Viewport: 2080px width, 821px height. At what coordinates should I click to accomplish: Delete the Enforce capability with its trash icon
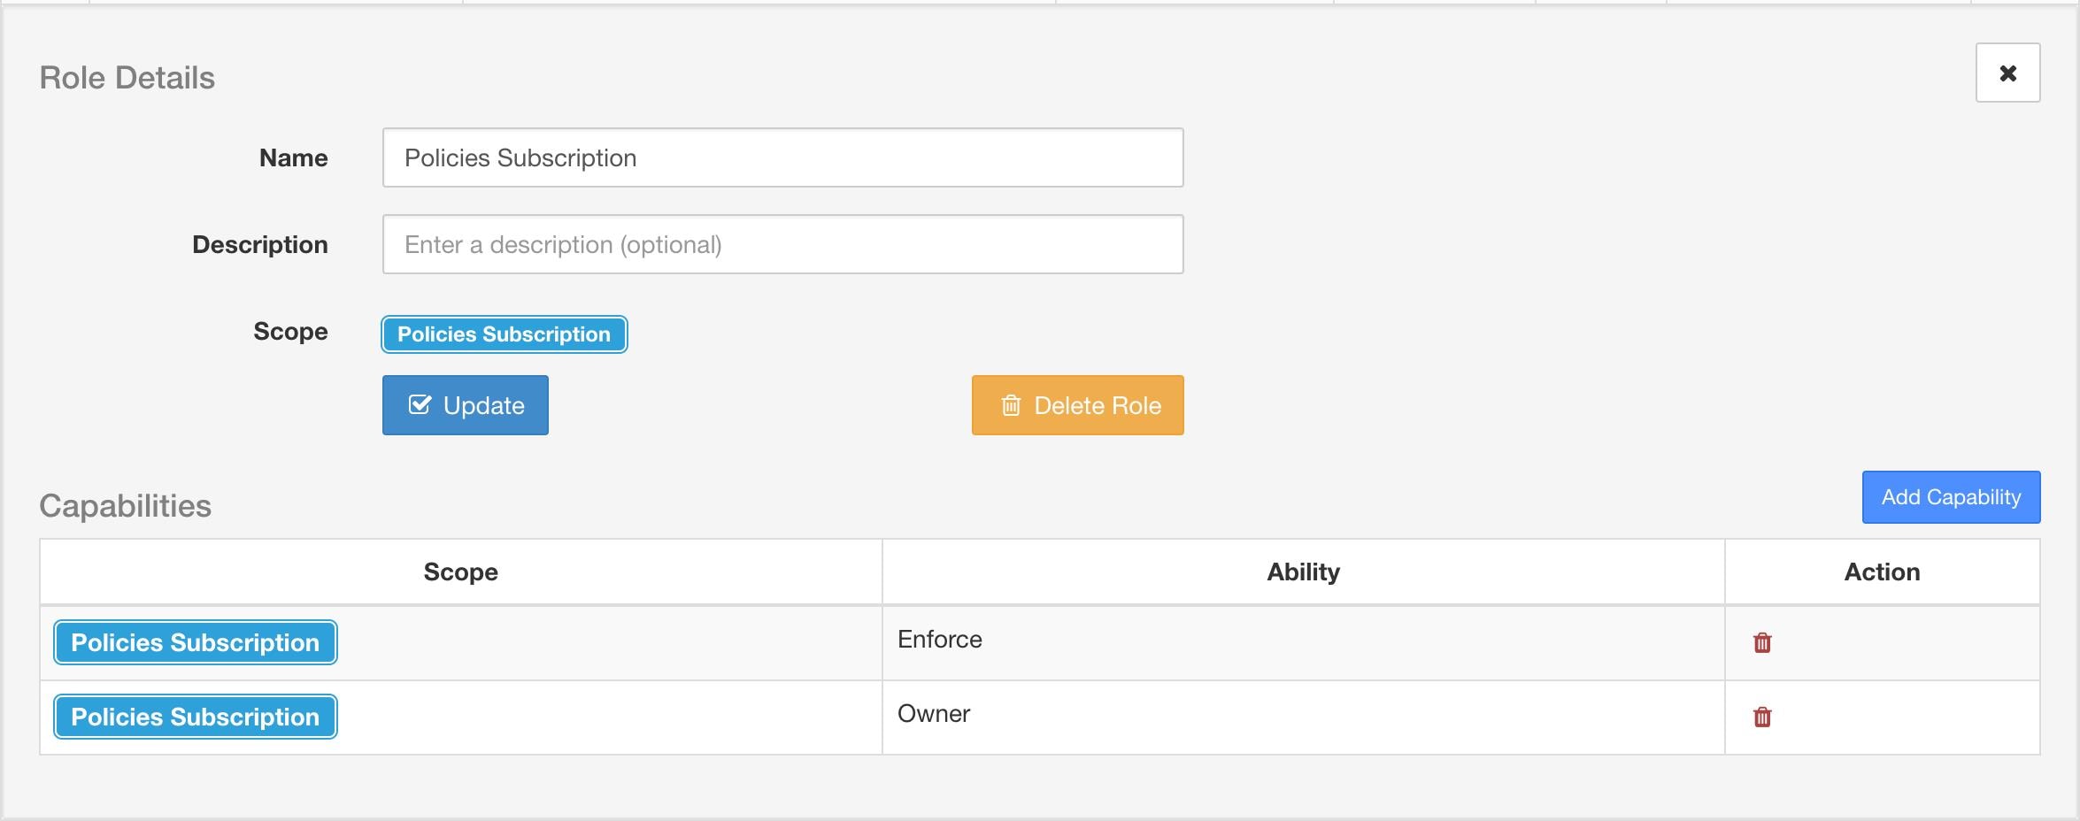(x=1762, y=642)
